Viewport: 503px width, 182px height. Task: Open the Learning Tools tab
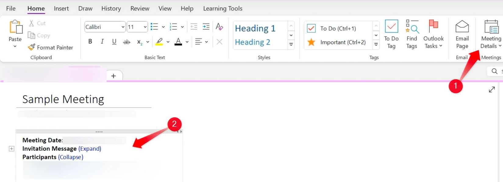223,9
